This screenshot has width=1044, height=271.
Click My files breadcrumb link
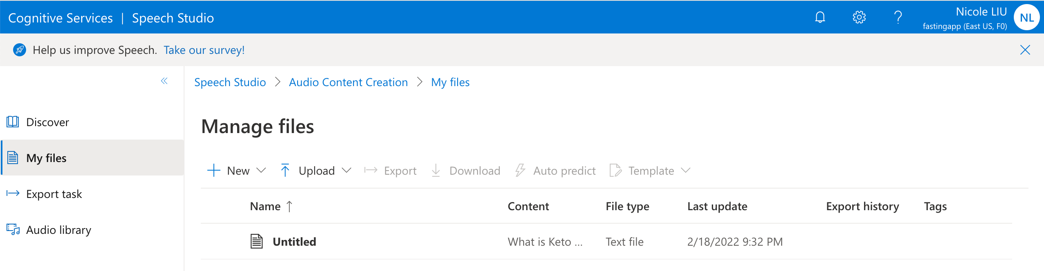point(450,82)
